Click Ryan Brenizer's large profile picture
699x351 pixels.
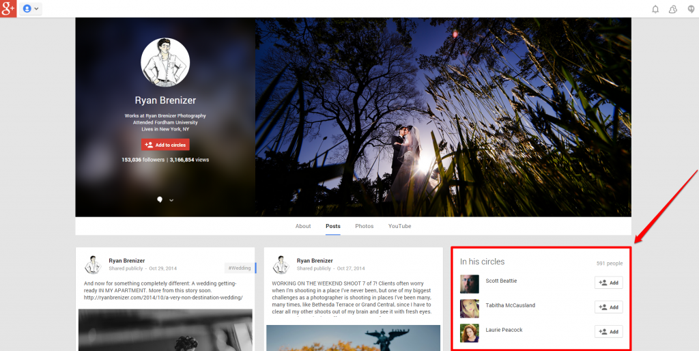tap(165, 62)
